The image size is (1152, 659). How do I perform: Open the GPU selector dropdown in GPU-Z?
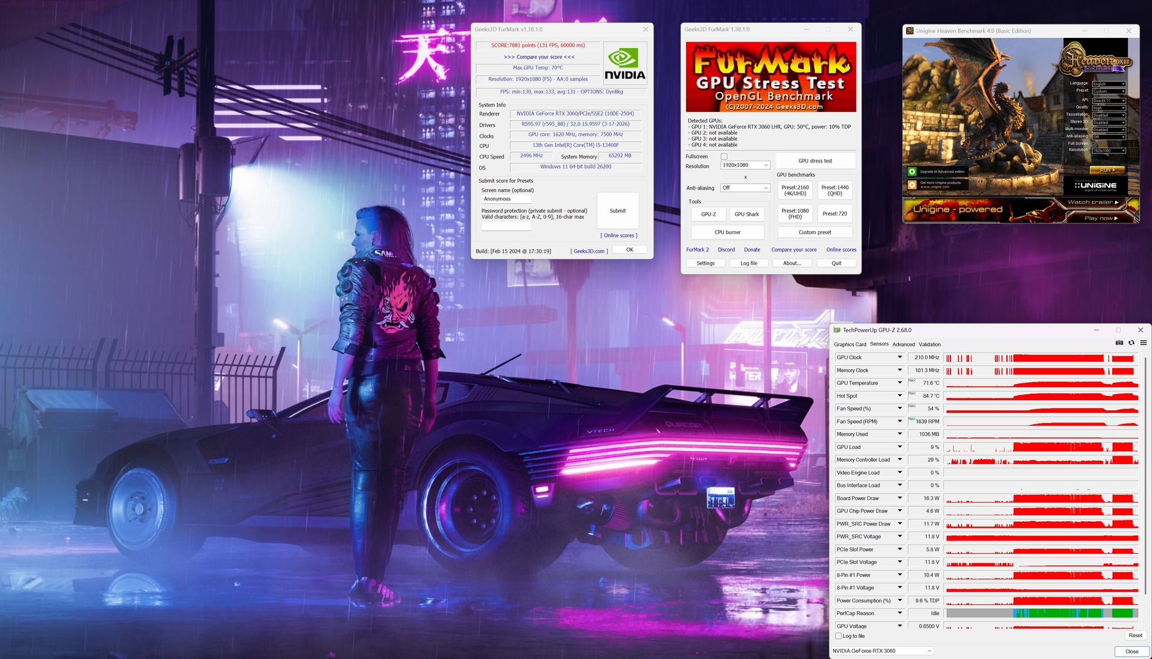coord(882,651)
